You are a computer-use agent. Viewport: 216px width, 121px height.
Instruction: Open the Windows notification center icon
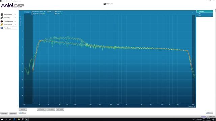click(213, 119)
